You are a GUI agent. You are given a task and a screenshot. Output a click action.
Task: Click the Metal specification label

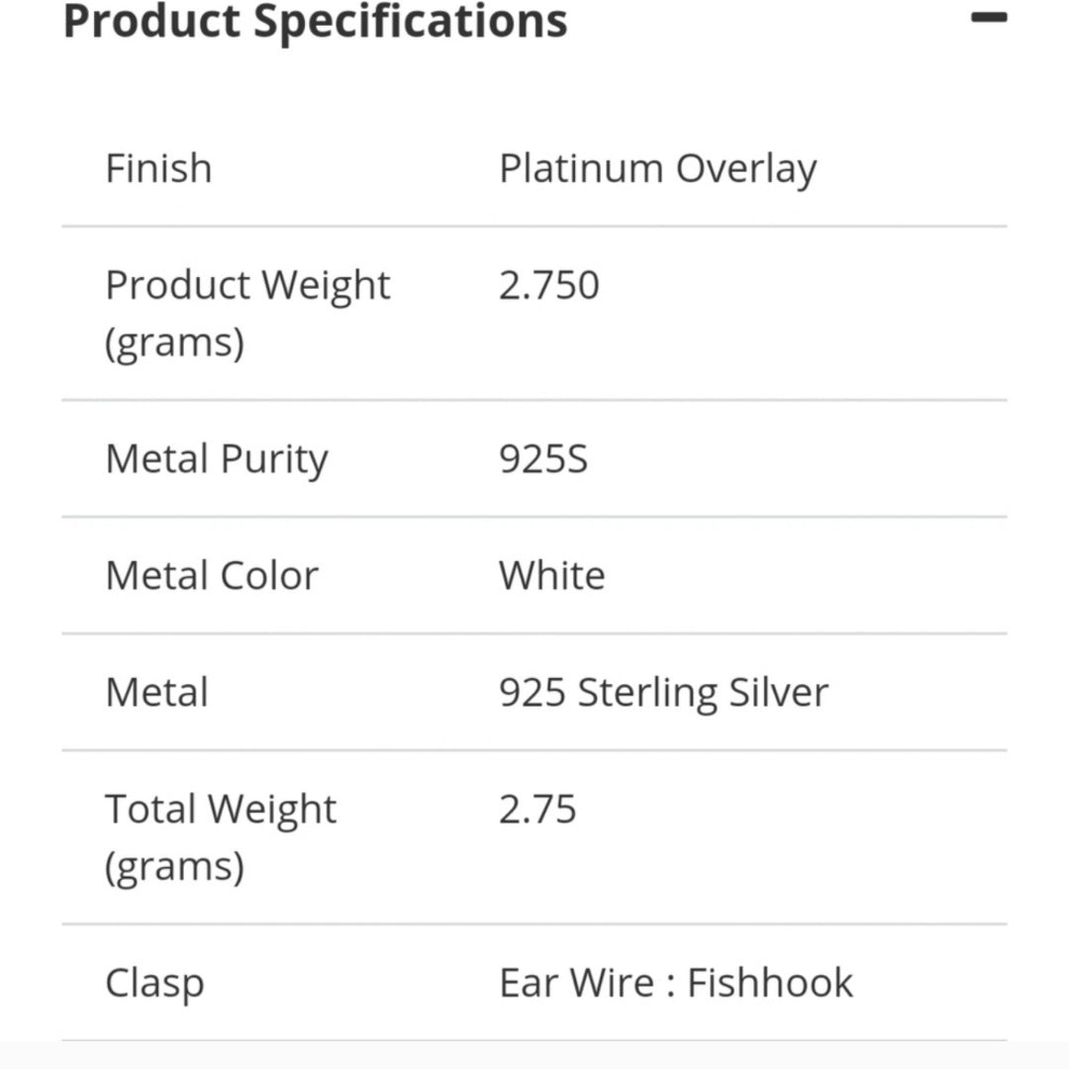tap(156, 691)
